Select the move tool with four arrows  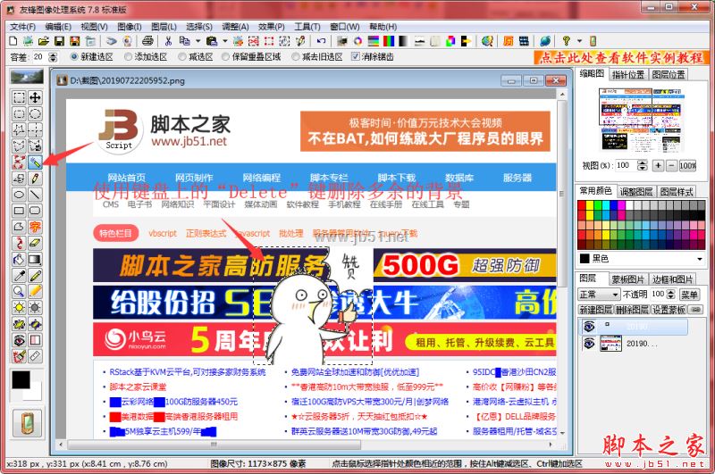[35, 97]
